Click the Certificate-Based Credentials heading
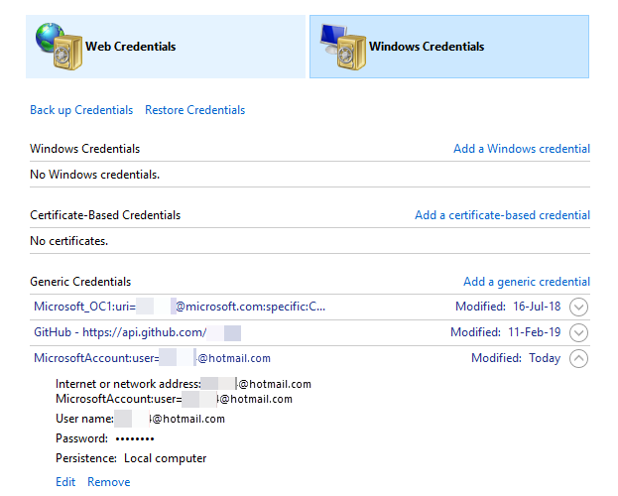 pos(105,215)
